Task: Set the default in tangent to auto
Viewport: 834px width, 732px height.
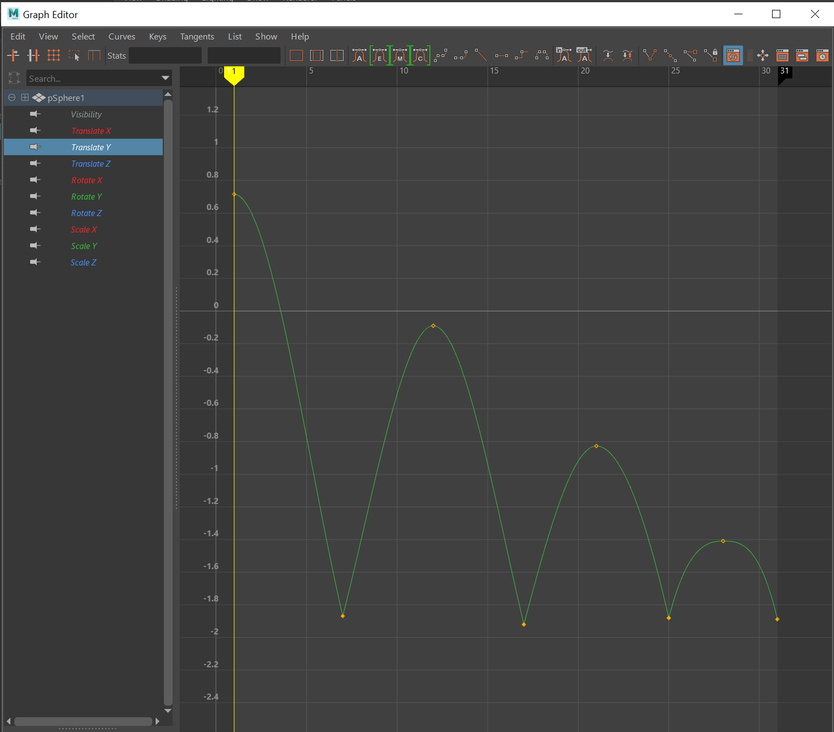Action: (x=564, y=55)
